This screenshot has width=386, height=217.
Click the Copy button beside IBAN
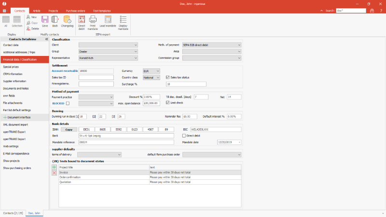point(69,129)
